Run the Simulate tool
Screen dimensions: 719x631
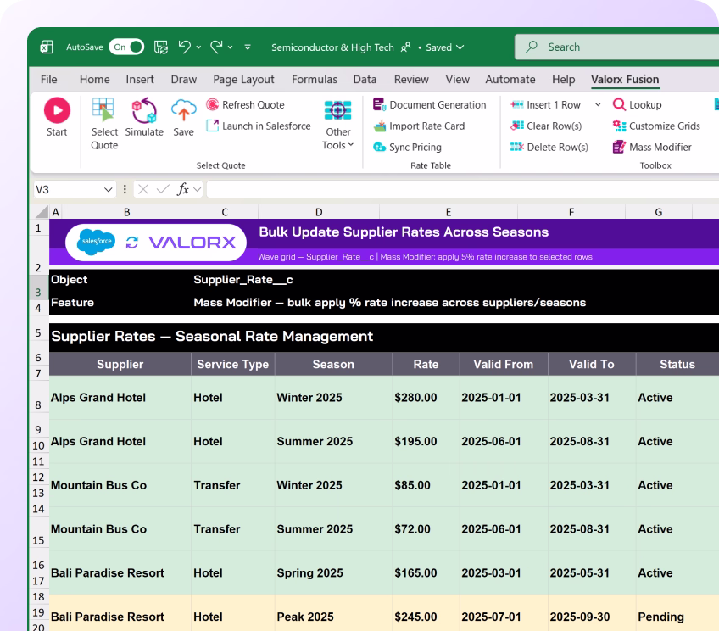[144, 117]
